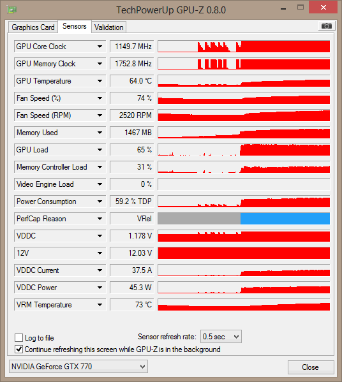The image size is (342, 382).
Task: Click the 65 % GPU load value
Action: [x=132, y=150]
